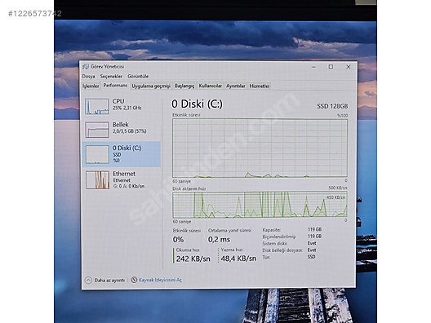Click the Ethernet mini graph thumbnail

(x=97, y=180)
